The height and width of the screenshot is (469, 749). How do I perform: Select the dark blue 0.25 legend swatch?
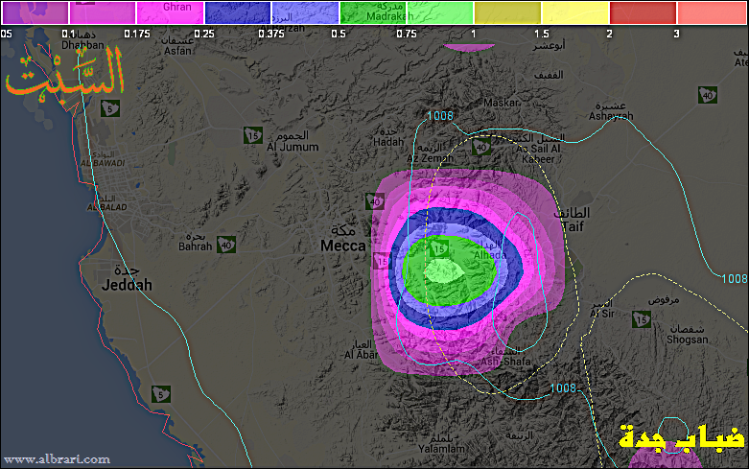click(238, 12)
